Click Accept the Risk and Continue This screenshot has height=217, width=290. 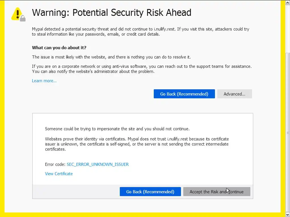tap(216, 192)
